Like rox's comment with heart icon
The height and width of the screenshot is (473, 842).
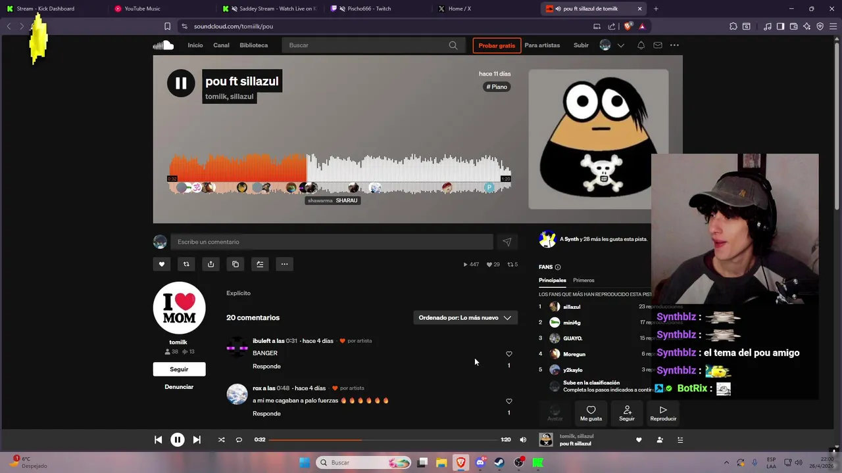(x=508, y=401)
